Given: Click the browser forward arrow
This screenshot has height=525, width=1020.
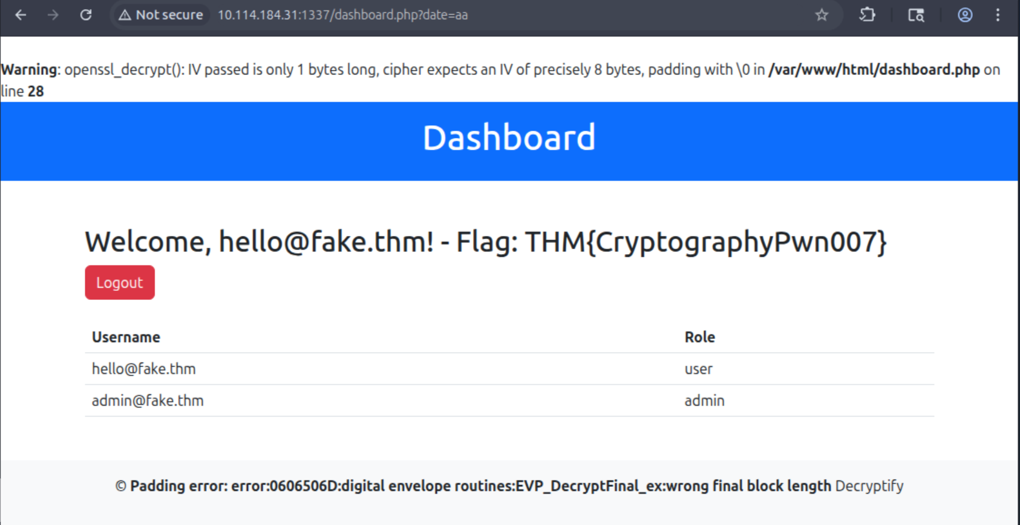Looking at the screenshot, I should pos(53,15).
